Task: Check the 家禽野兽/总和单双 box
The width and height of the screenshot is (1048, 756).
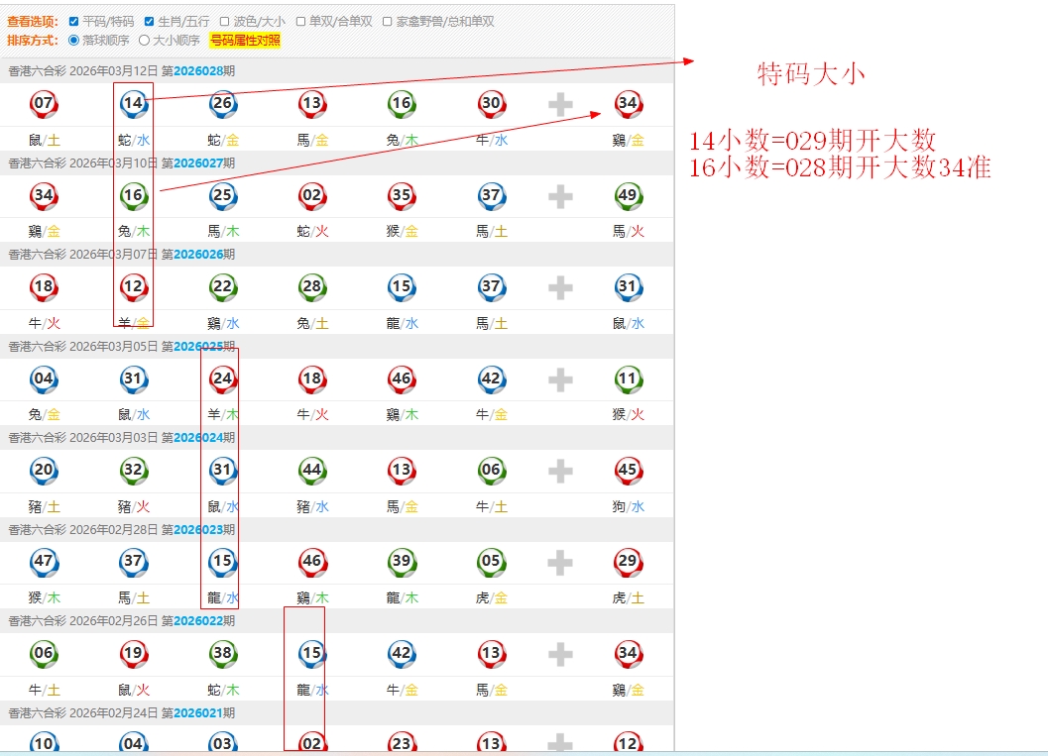Action: pyautogui.click(x=388, y=21)
